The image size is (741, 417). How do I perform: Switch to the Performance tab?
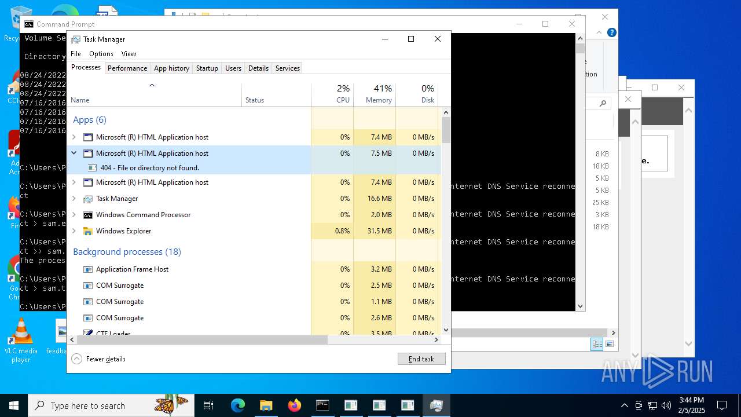[x=127, y=68]
